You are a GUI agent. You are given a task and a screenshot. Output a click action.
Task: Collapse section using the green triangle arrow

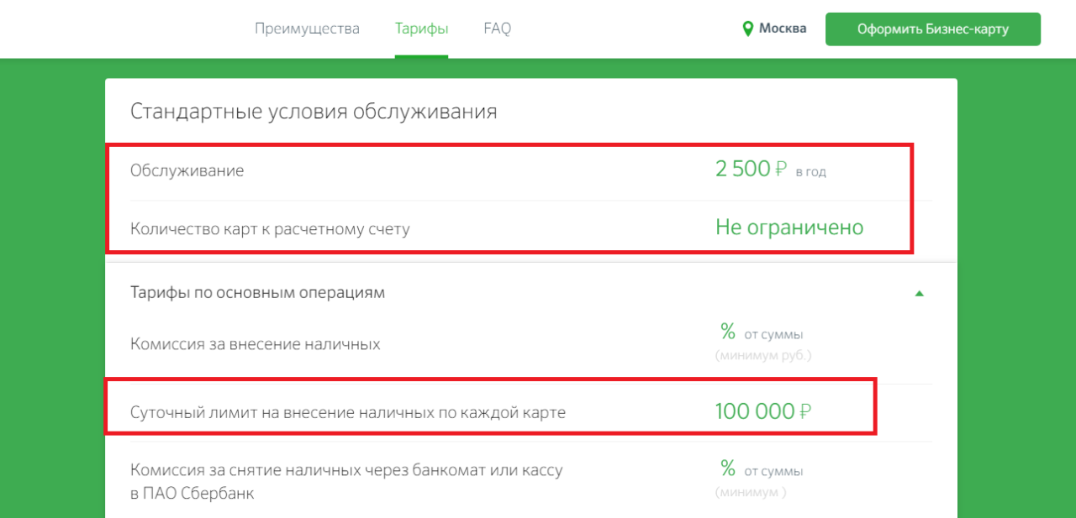pos(919,294)
